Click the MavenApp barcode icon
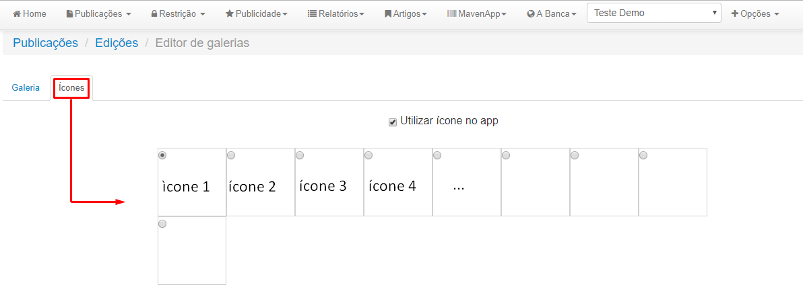This screenshot has width=803, height=301. pyautogui.click(x=452, y=14)
